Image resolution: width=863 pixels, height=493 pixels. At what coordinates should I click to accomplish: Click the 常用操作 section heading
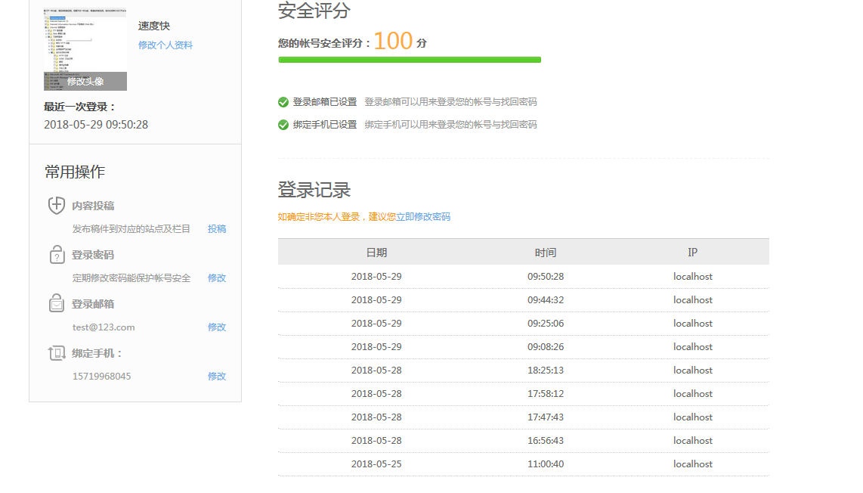[x=75, y=172]
